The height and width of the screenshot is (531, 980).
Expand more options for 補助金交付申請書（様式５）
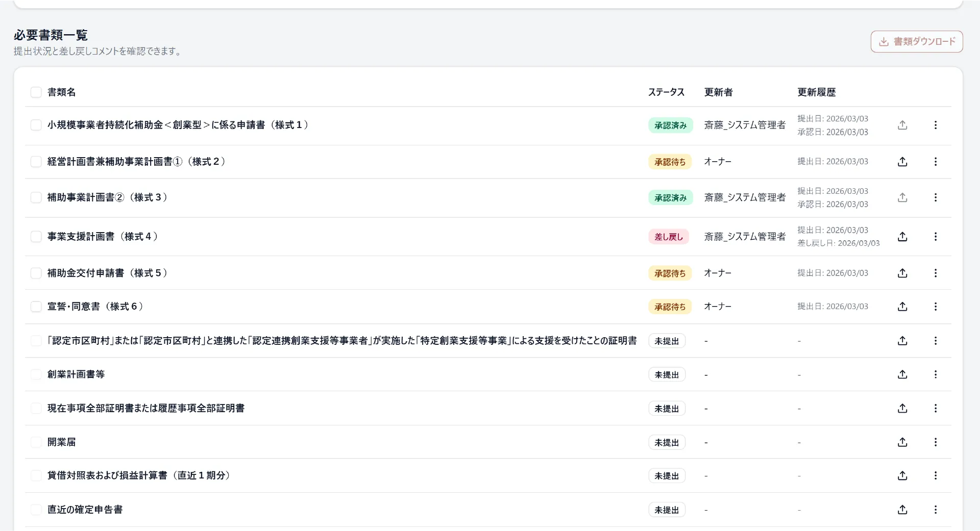tap(935, 273)
